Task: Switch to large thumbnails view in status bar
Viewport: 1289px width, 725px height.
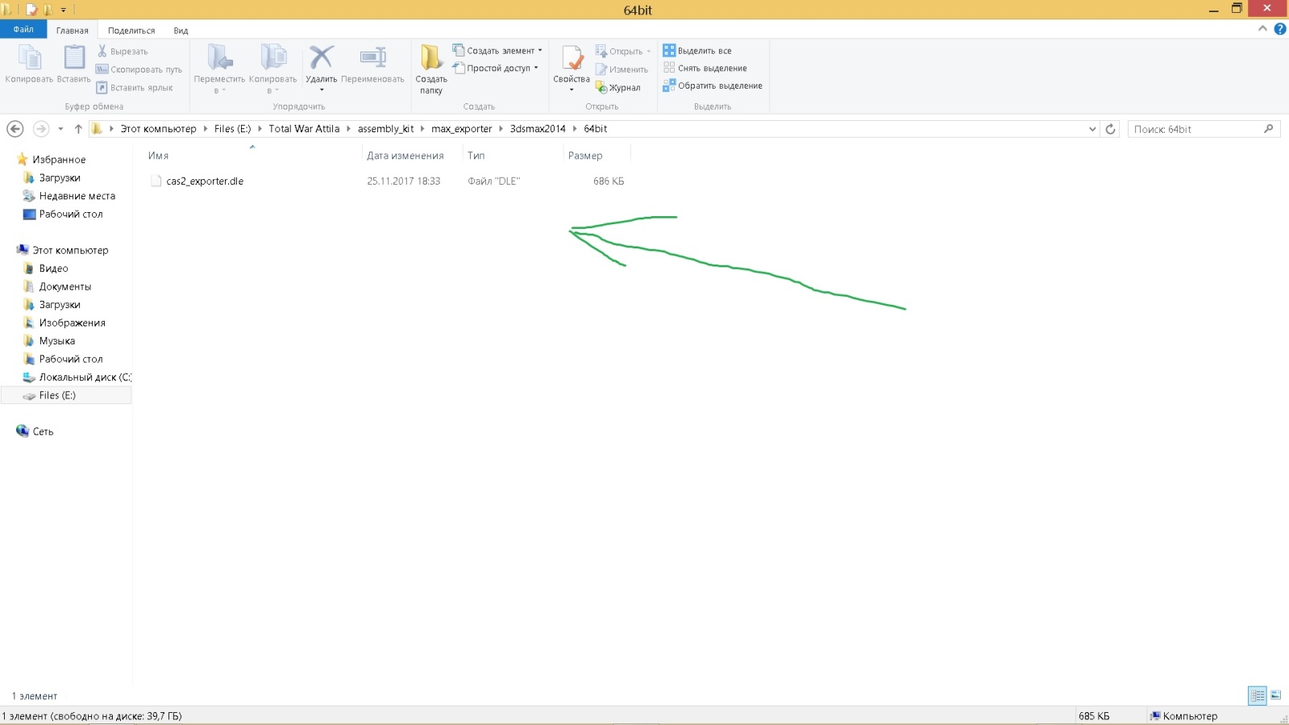Action: pyautogui.click(x=1275, y=695)
